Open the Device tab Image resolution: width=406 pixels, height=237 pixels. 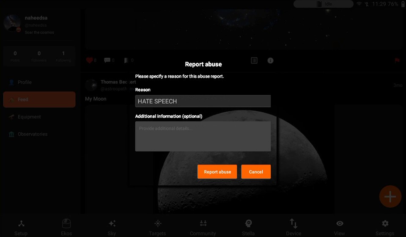tap(294, 227)
